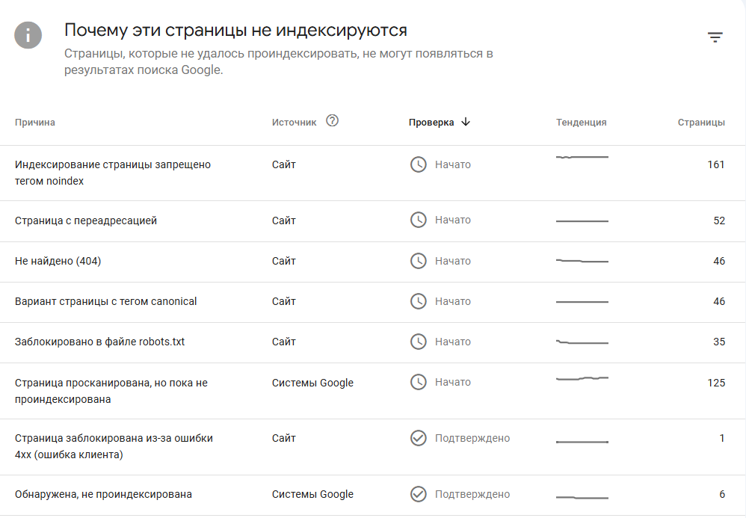The width and height of the screenshot is (746, 518).
Task: Click the trend sparkline for the 125-page row
Action: [x=582, y=379]
